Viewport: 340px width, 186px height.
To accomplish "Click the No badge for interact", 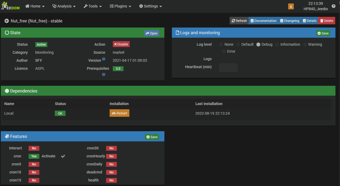I will 34,148.
